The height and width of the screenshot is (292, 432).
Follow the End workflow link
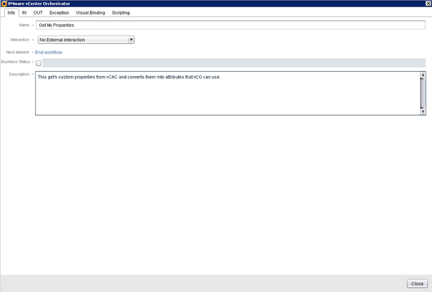pyautogui.click(x=49, y=52)
